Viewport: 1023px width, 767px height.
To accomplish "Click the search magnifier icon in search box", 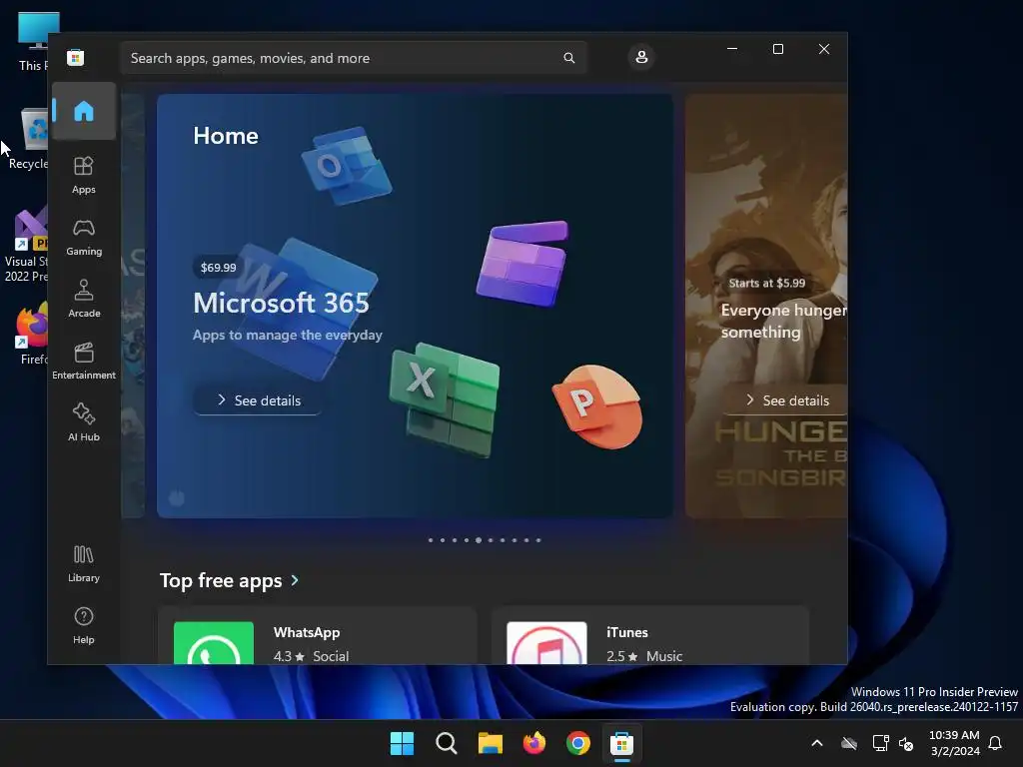I will (568, 58).
